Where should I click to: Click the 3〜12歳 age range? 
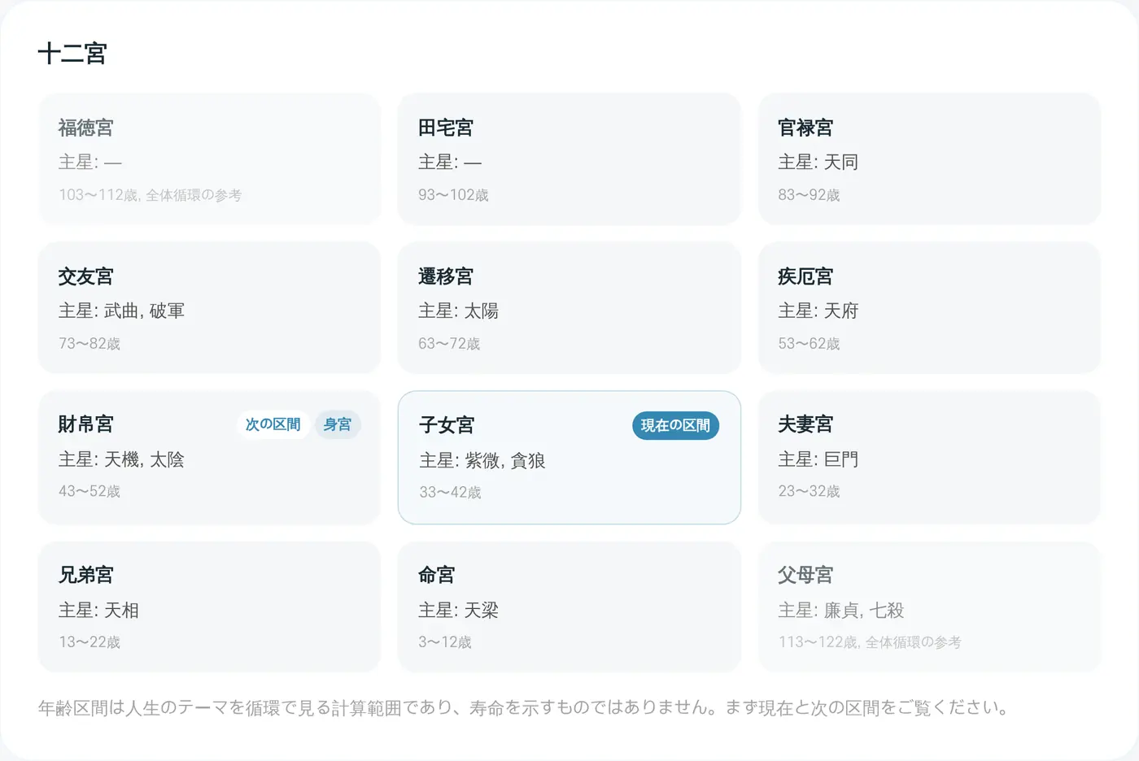pyautogui.click(x=445, y=642)
